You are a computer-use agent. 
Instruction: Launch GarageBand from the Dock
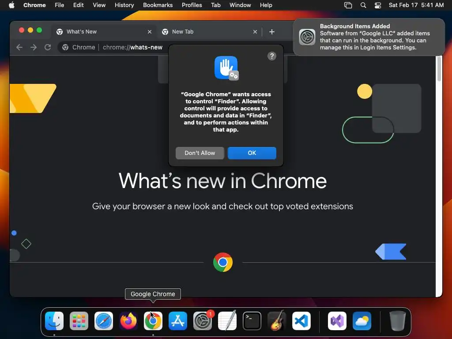pos(277,321)
